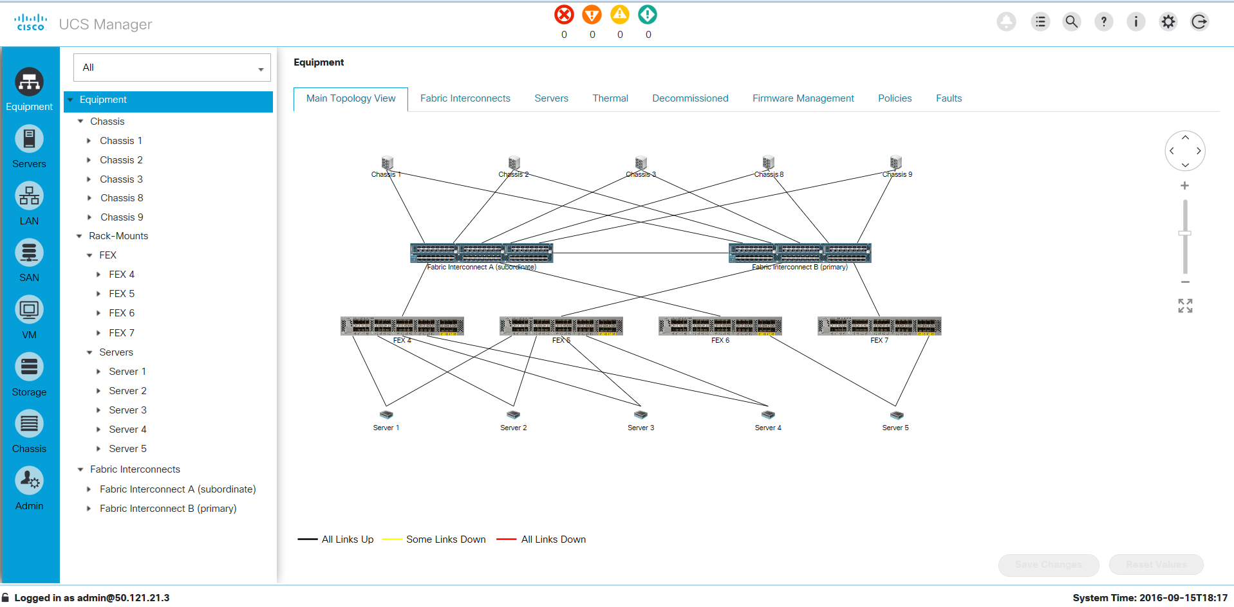
Task: Open the Storage section icon
Action: coord(29,367)
